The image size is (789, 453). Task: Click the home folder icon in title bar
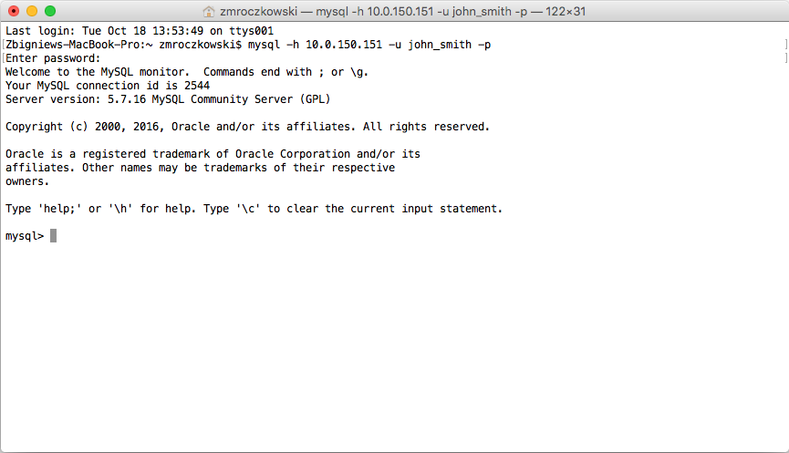pyautogui.click(x=209, y=11)
